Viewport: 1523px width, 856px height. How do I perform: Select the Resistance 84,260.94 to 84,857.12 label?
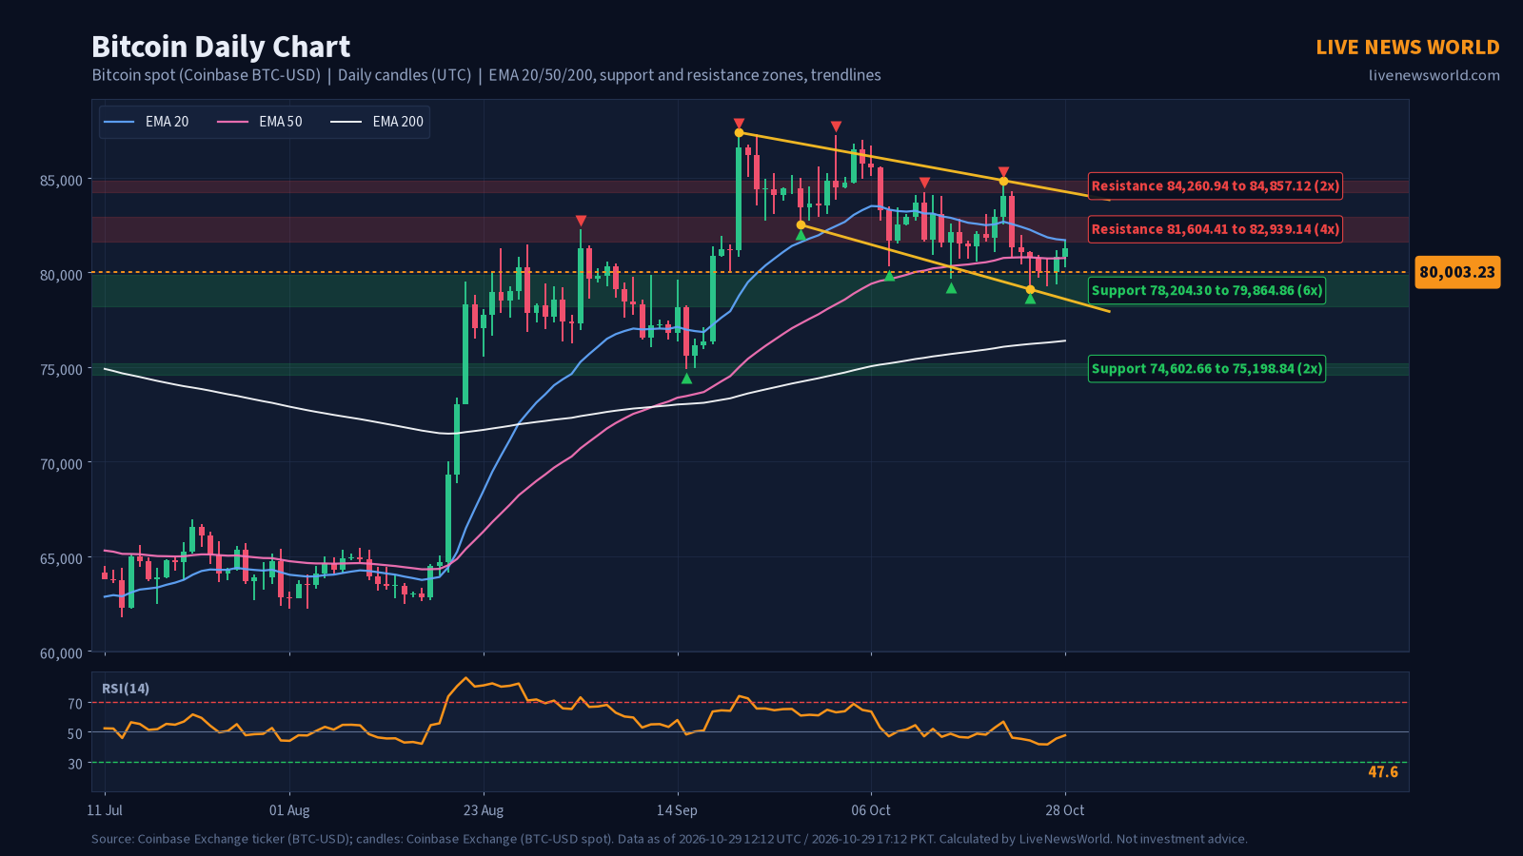coord(1215,185)
